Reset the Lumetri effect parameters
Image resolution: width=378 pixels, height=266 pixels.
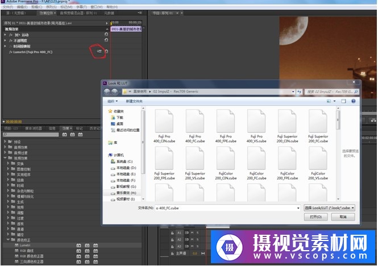106,51
